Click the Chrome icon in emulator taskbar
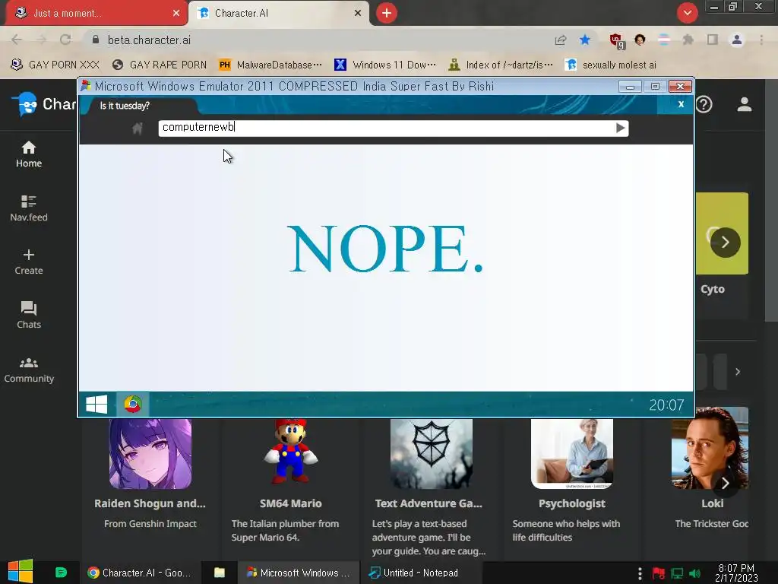Image resolution: width=778 pixels, height=584 pixels. pyautogui.click(x=132, y=405)
